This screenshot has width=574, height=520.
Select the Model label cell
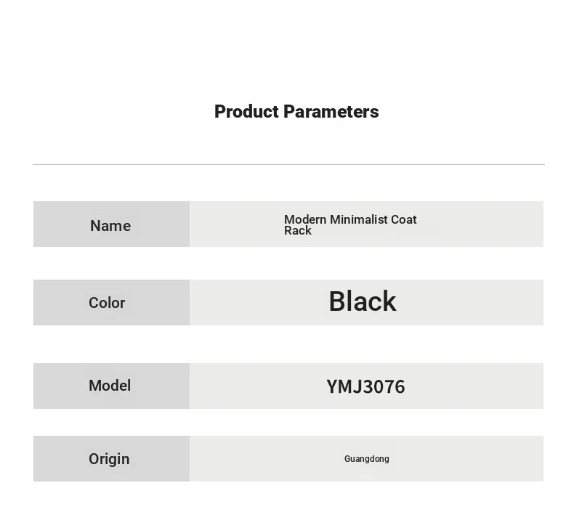(x=112, y=386)
